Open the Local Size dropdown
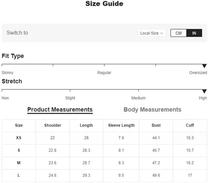This screenshot has height=183, width=208. point(152,33)
